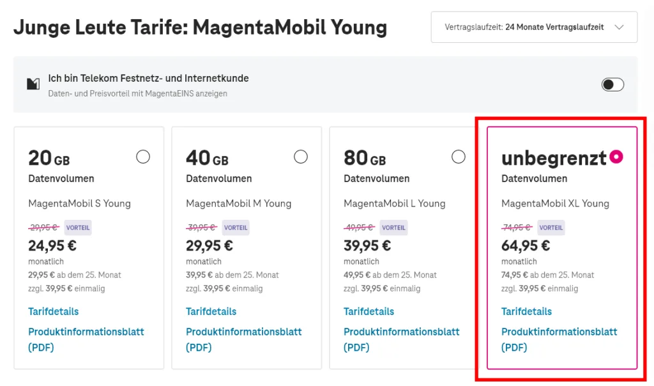Click the VORTEIL badge on MagentaMobil L Young
Screen dimensions: 654x386
(394, 228)
